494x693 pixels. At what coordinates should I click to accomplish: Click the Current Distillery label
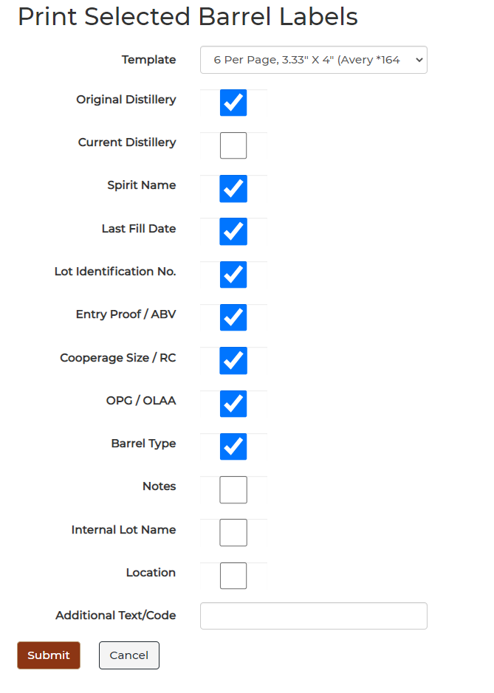click(x=127, y=142)
